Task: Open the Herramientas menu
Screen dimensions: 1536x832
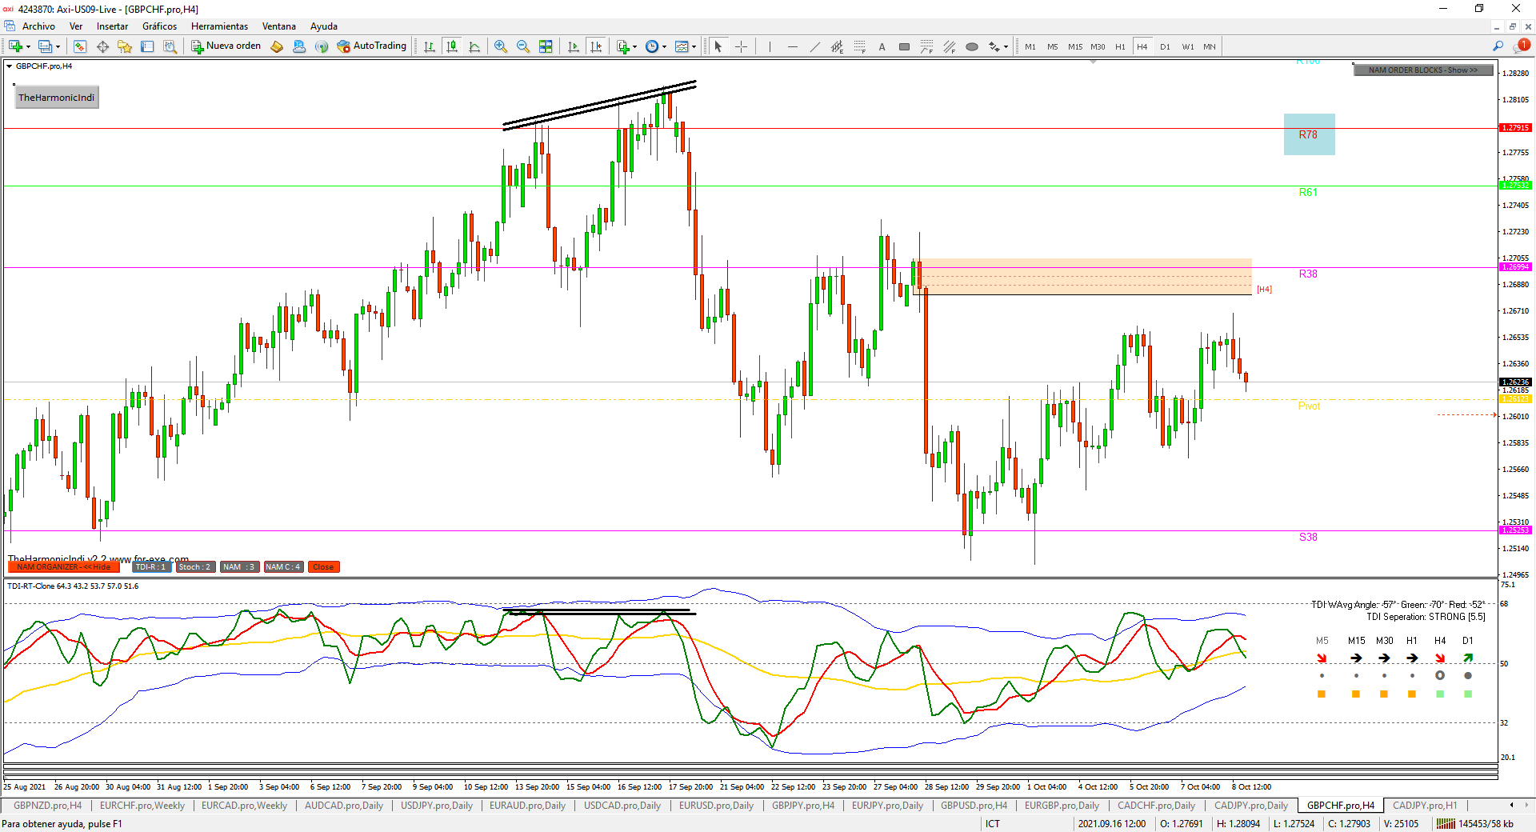Action: tap(219, 26)
